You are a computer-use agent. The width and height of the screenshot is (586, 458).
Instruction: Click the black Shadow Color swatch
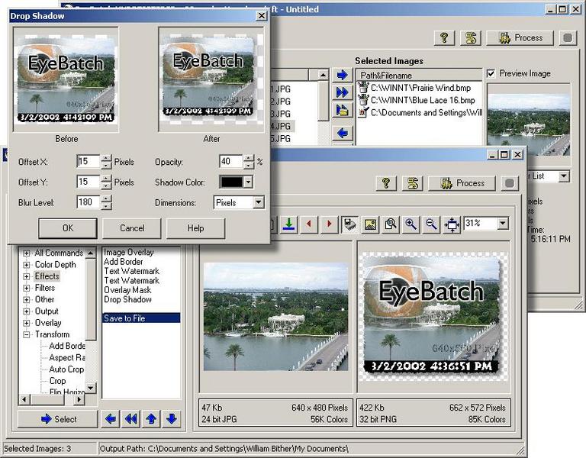pos(230,182)
